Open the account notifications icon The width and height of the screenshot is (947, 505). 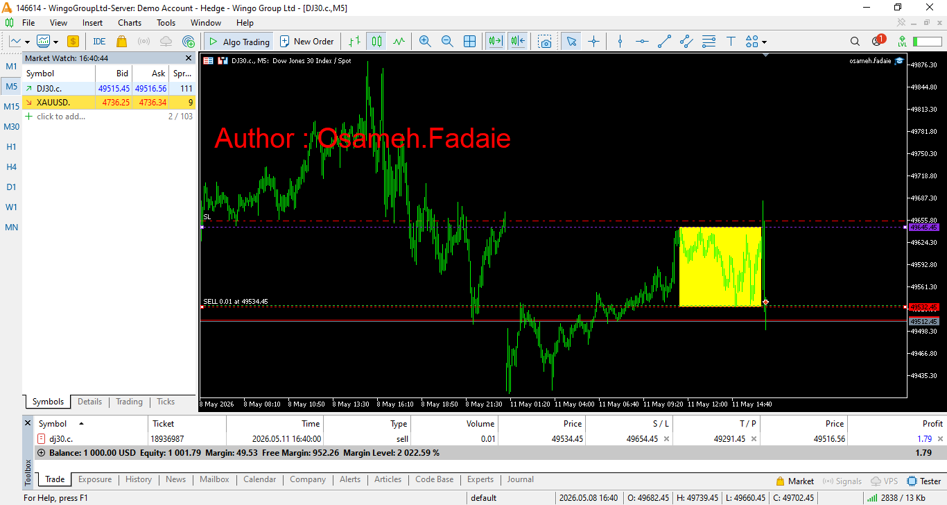point(878,41)
